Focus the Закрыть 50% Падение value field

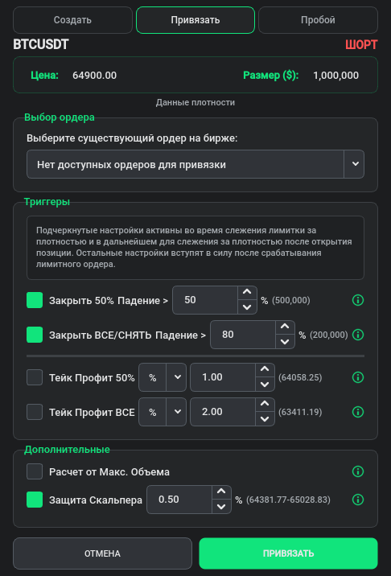pyautogui.click(x=205, y=300)
